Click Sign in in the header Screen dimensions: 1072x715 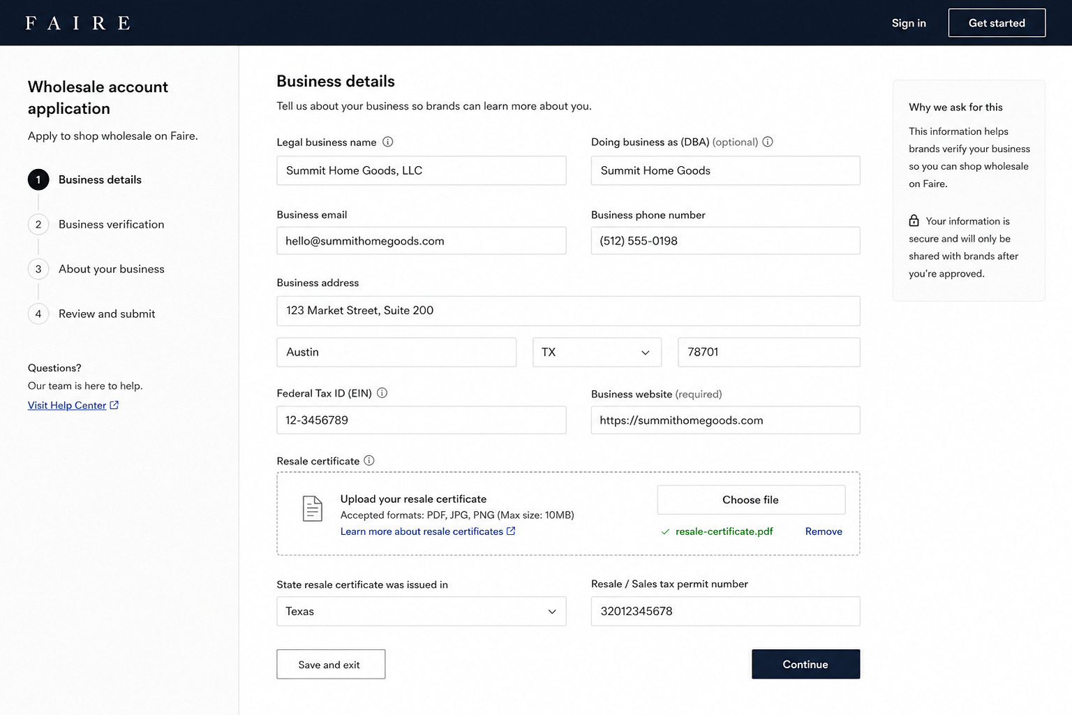point(909,23)
